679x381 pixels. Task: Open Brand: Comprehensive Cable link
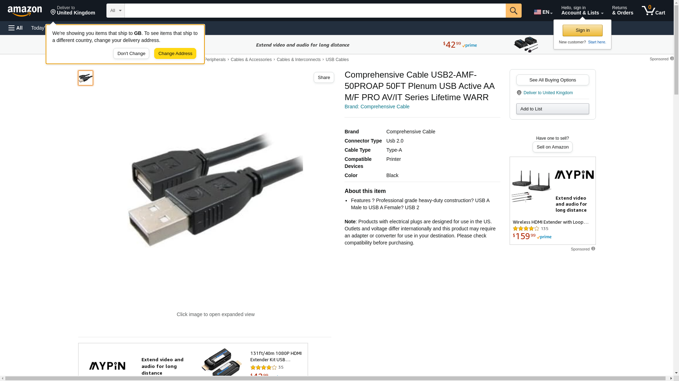[377, 107]
